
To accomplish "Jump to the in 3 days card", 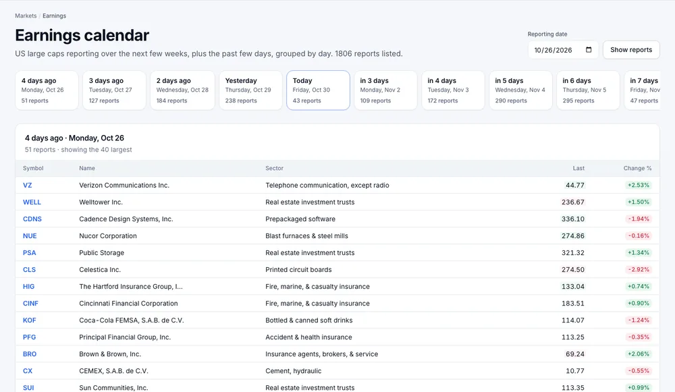I will click(x=385, y=90).
